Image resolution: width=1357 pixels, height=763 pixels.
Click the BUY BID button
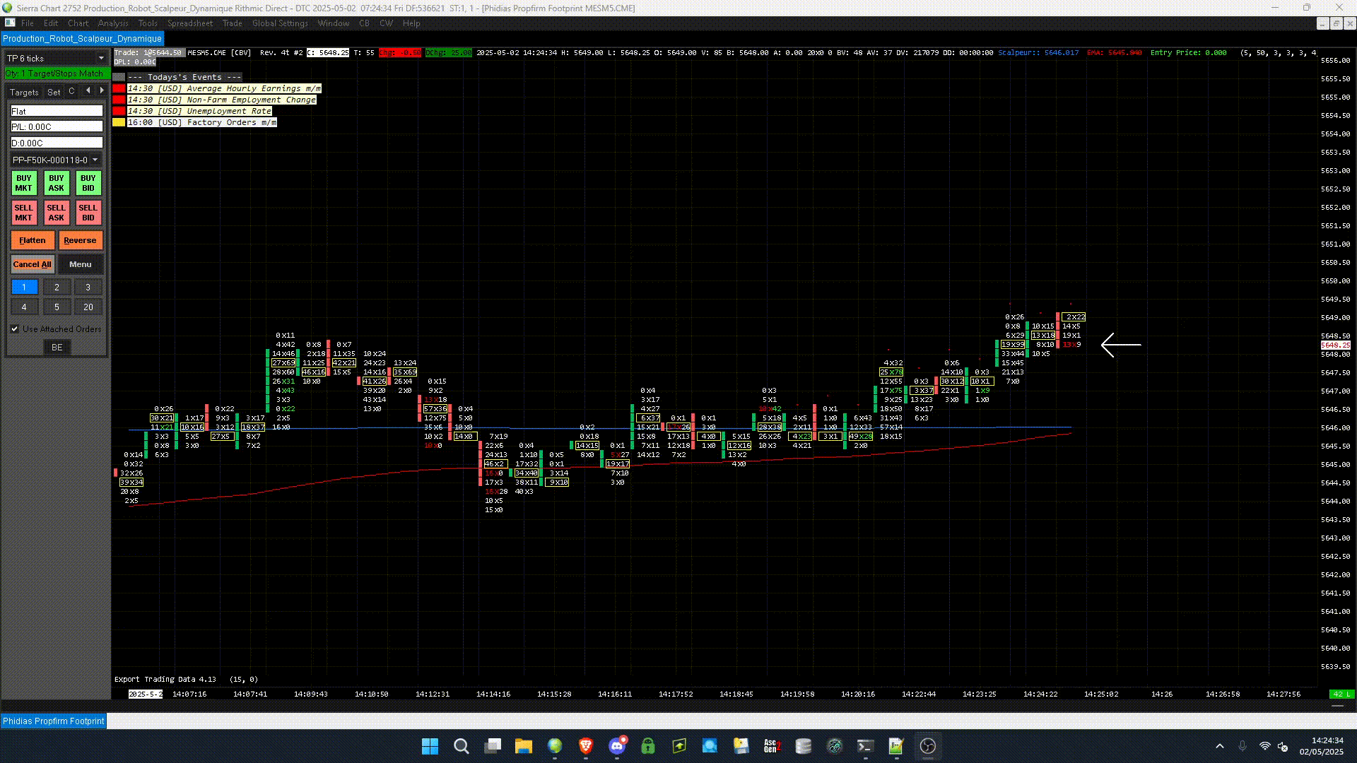coord(88,183)
